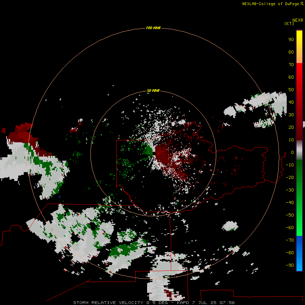This screenshot has height=305, width=305.
Task: Click the blue bottom segment of color bar
Action: [299, 253]
